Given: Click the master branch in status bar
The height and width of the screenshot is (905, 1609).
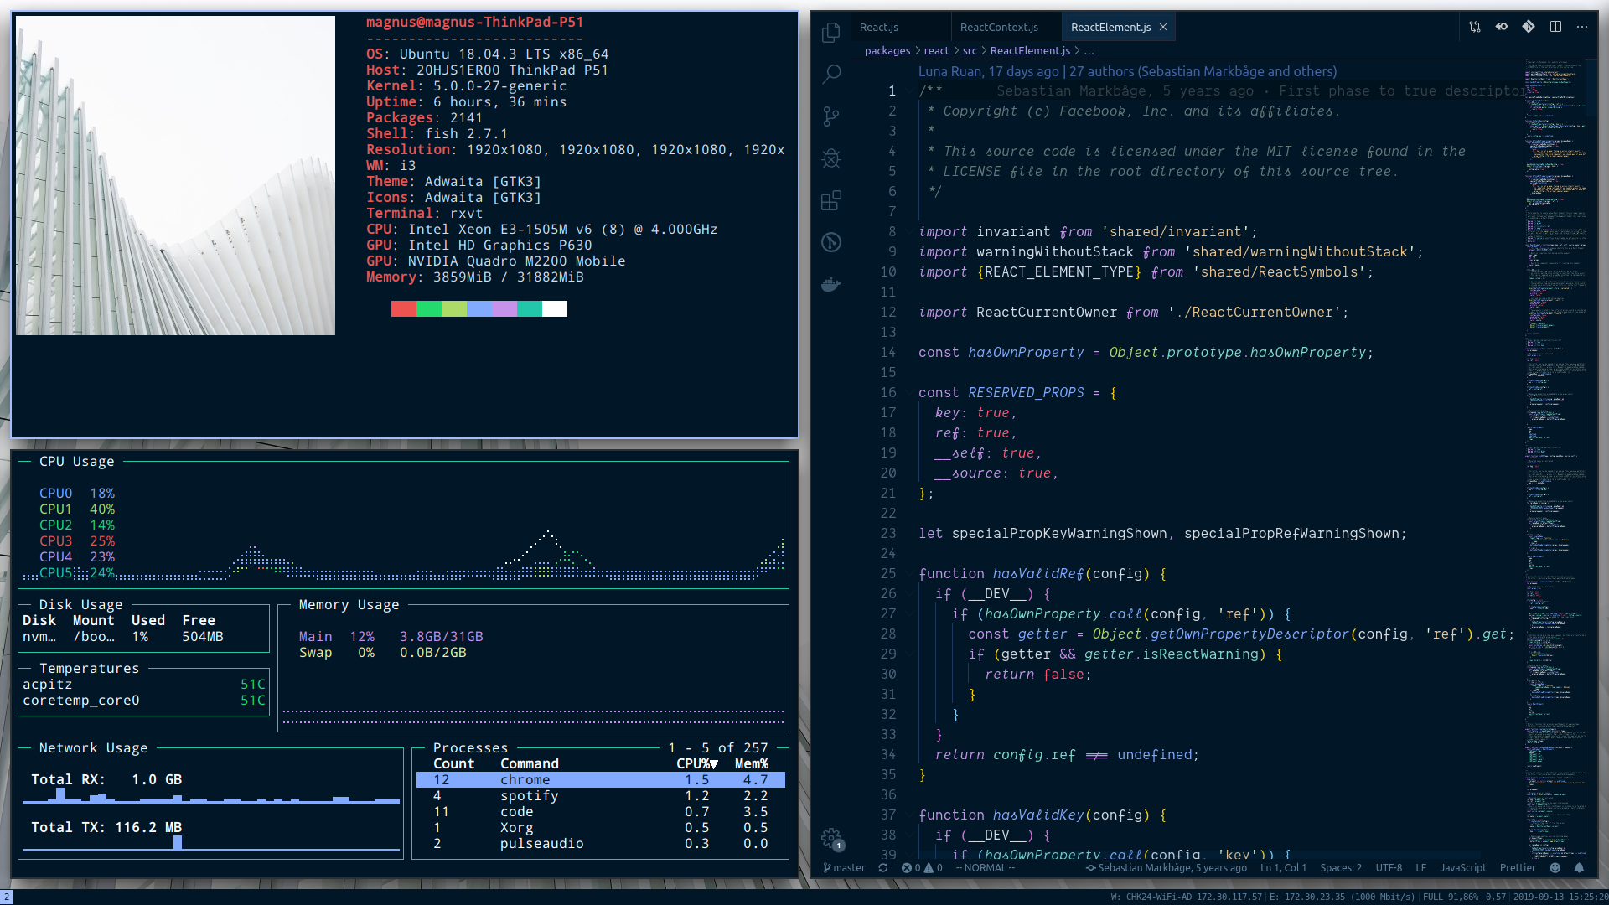Looking at the screenshot, I should 844,868.
